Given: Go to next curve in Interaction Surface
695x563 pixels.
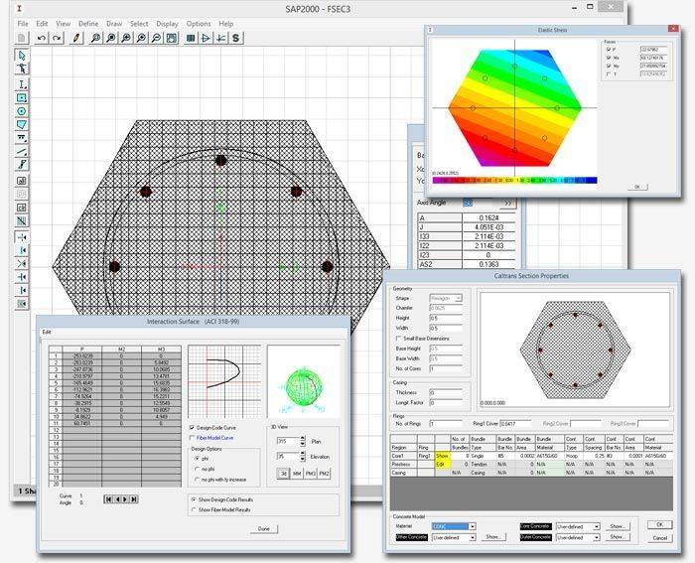Looking at the screenshot, I should click(125, 499).
